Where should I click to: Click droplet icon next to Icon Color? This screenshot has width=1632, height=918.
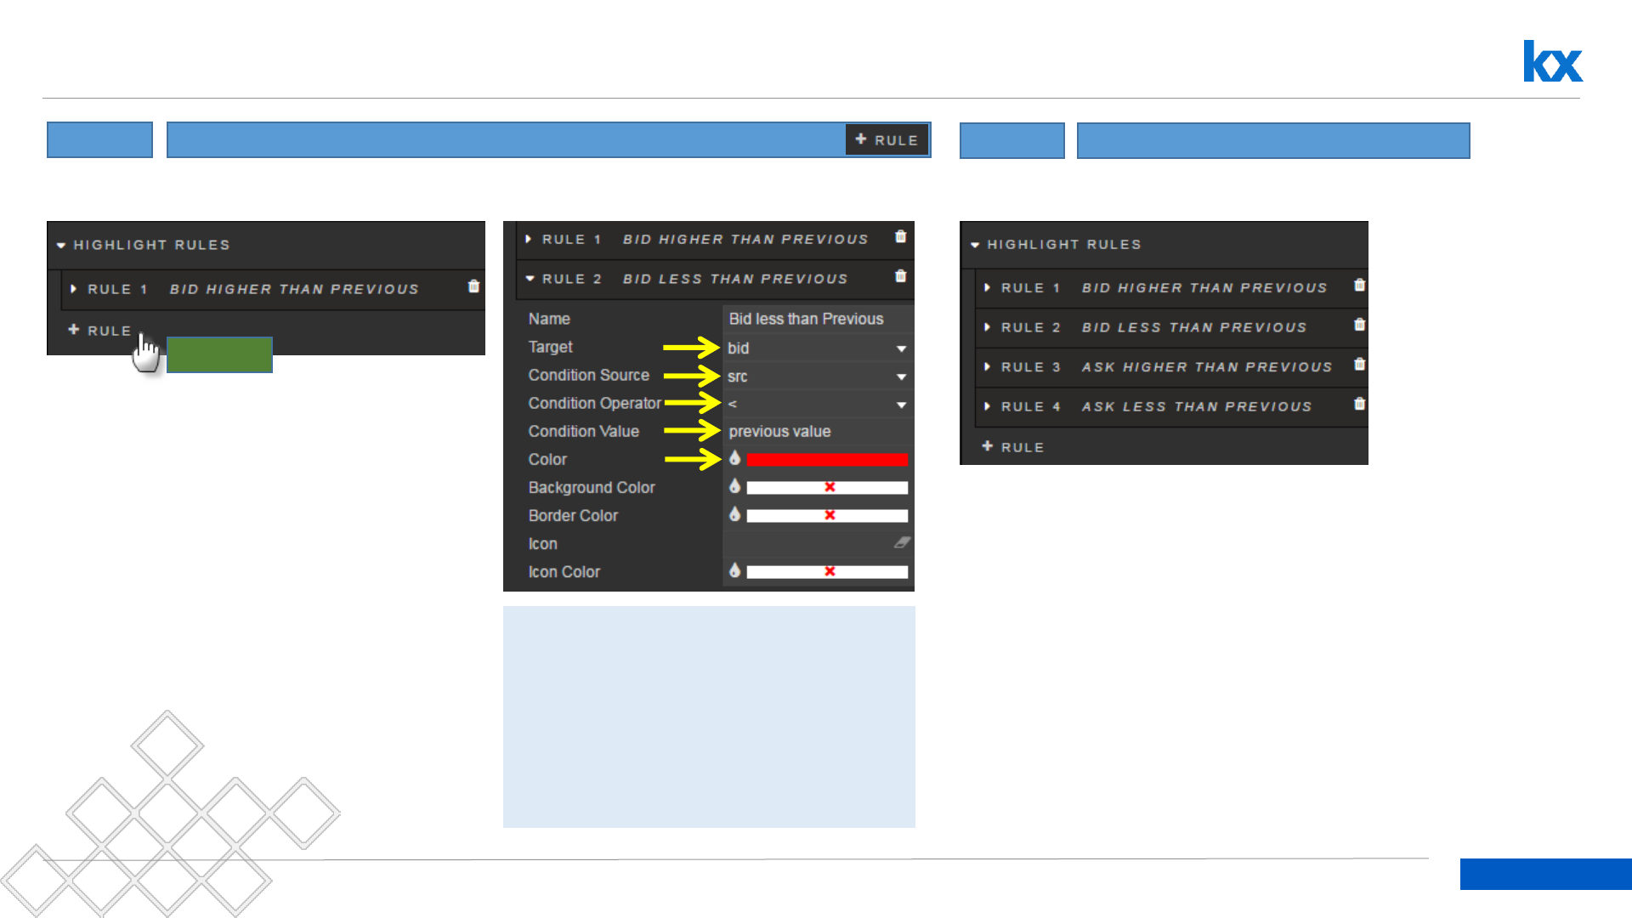click(x=734, y=570)
